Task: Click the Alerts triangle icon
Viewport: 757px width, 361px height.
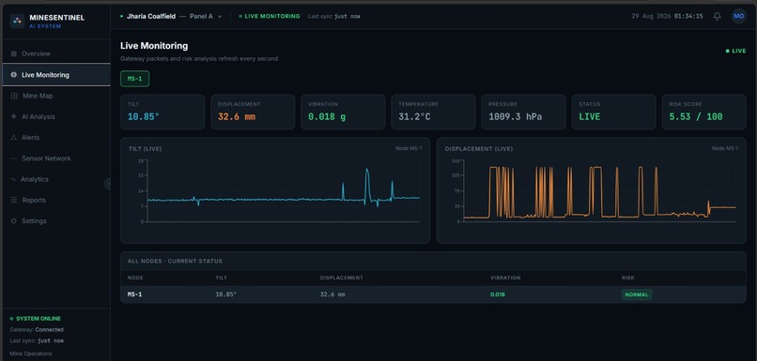Action: (13, 137)
